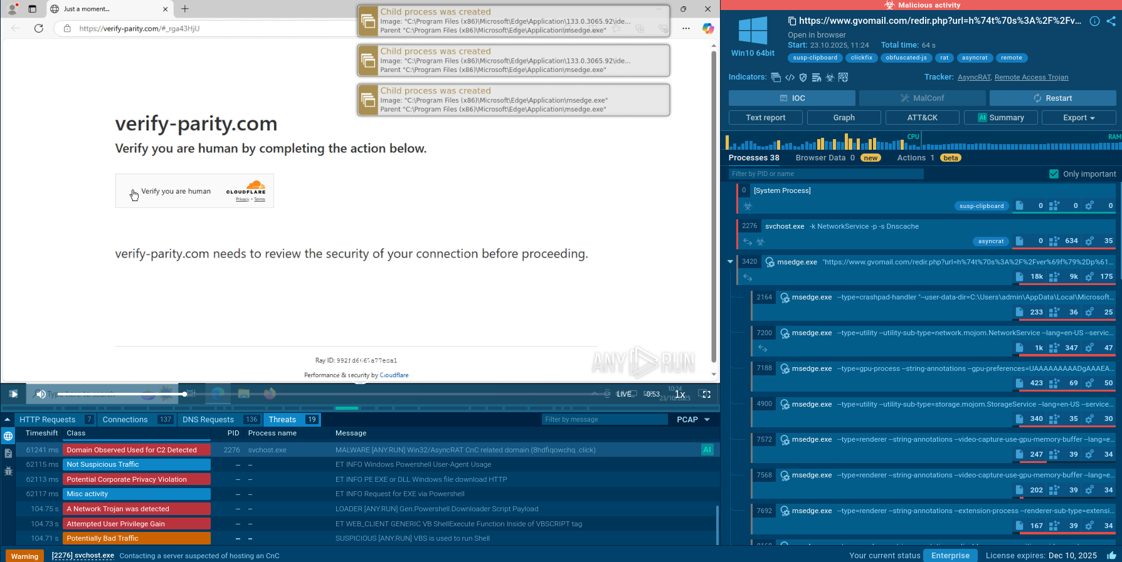Open the Text report
The image size is (1122, 562).
click(x=766, y=118)
